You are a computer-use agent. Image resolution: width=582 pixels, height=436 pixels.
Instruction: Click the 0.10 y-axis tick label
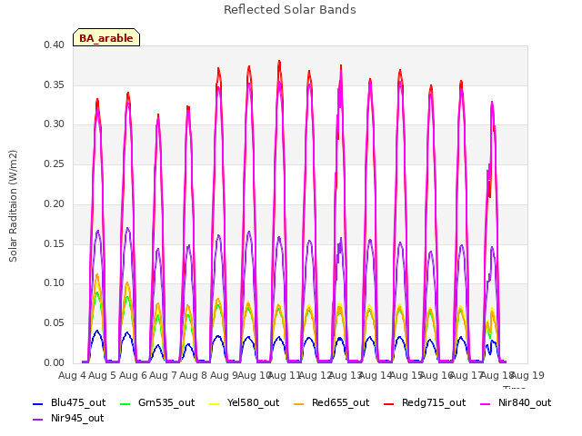click(55, 282)
